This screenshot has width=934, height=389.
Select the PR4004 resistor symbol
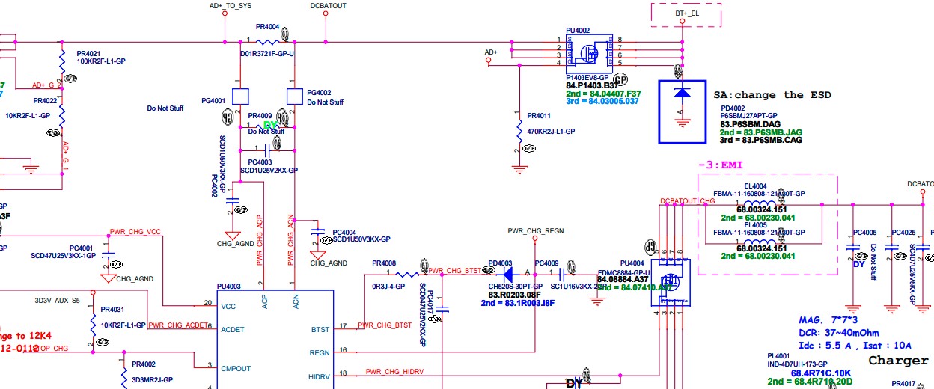[268, 41]
